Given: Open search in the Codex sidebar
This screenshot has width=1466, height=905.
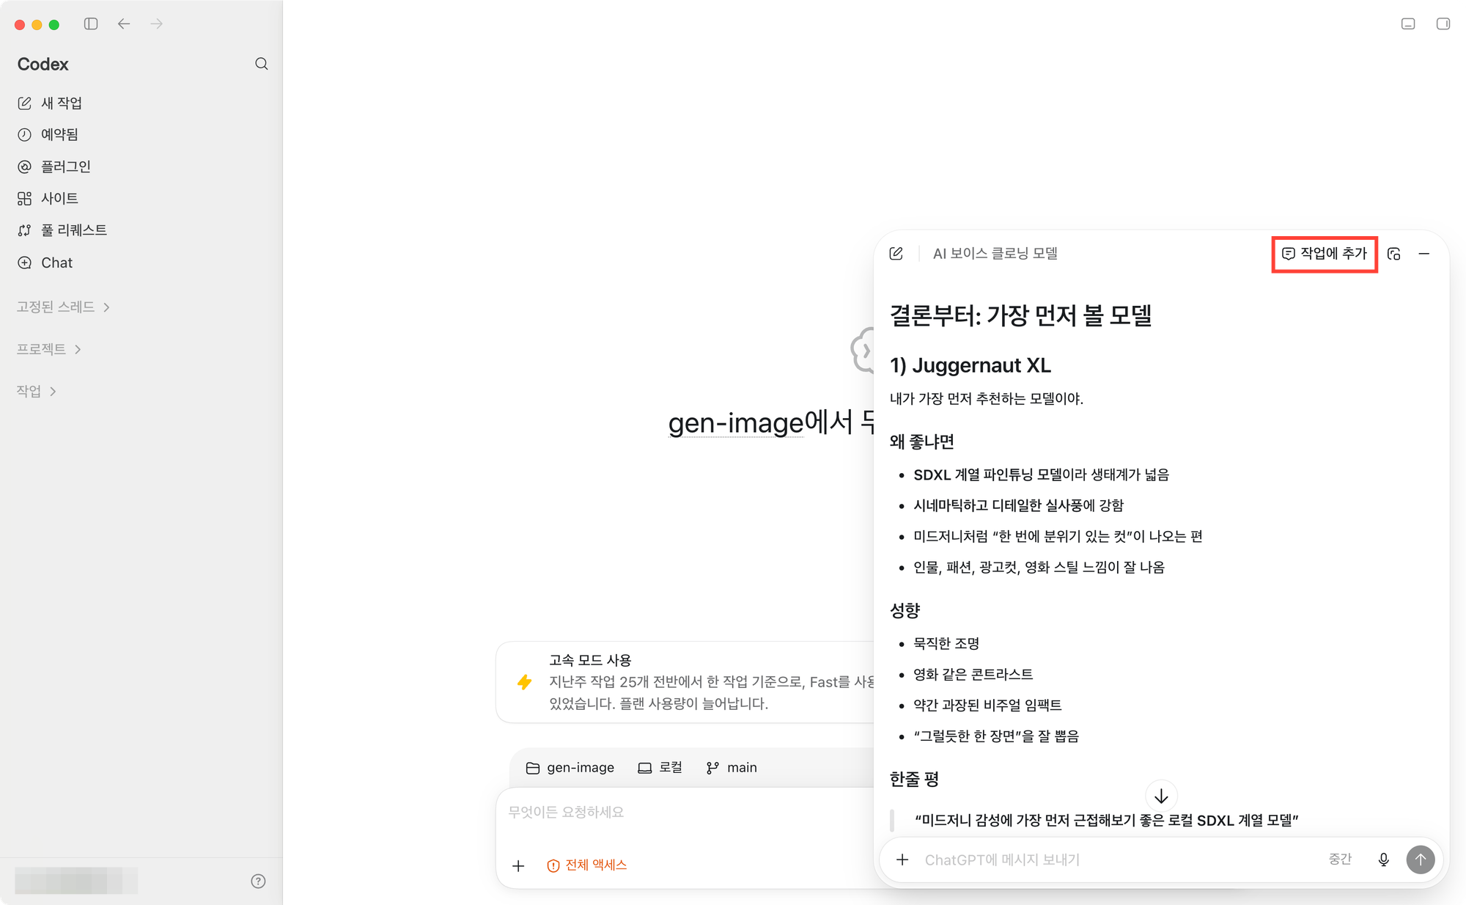Looking at the screenshot, I should point(261,64).
